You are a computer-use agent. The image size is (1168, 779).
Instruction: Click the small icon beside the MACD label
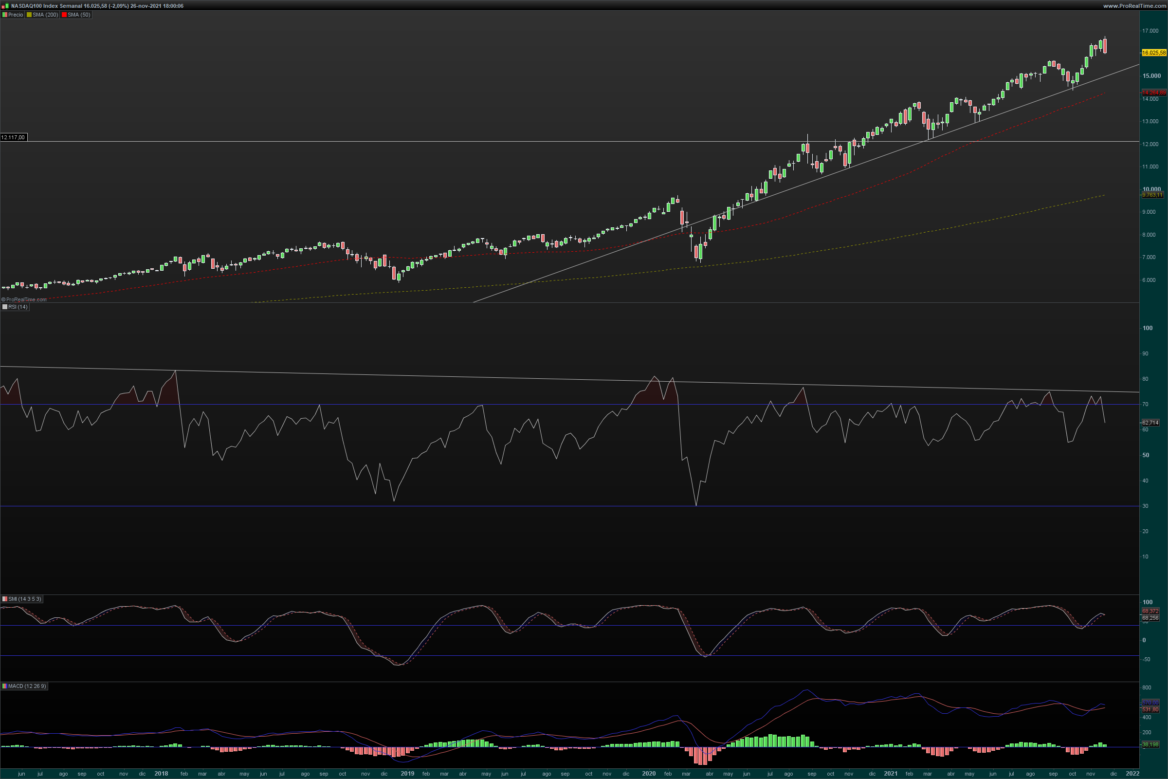click(4, 686)
